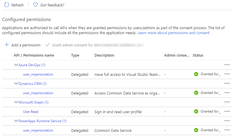Open the User.Read permission link
This screenshot has width=237, height=140.
(31, 112)
